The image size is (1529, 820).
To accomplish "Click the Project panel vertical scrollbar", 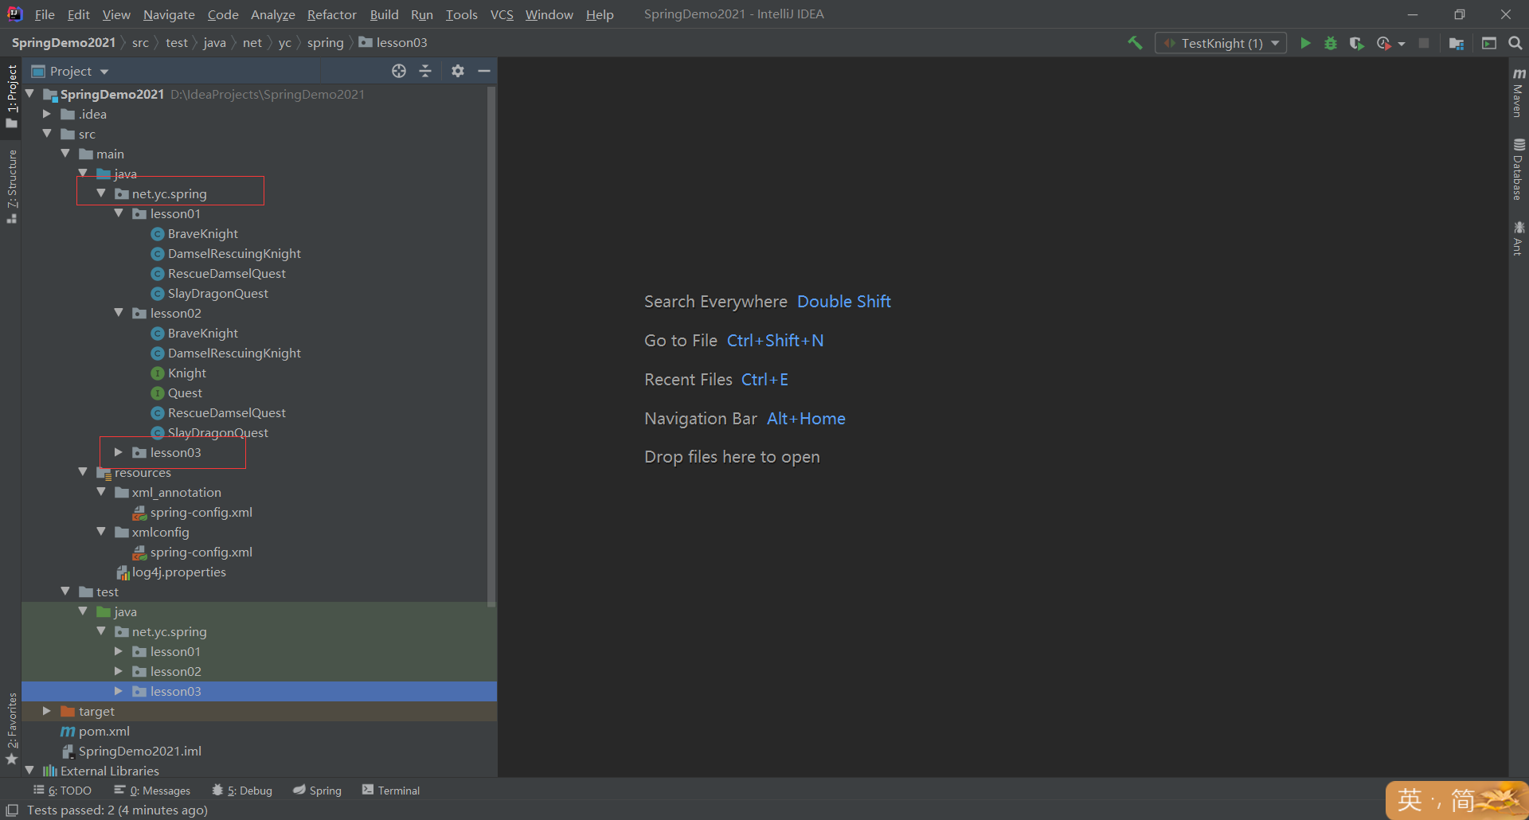I will pyautogui.click(x=491, y=346).
